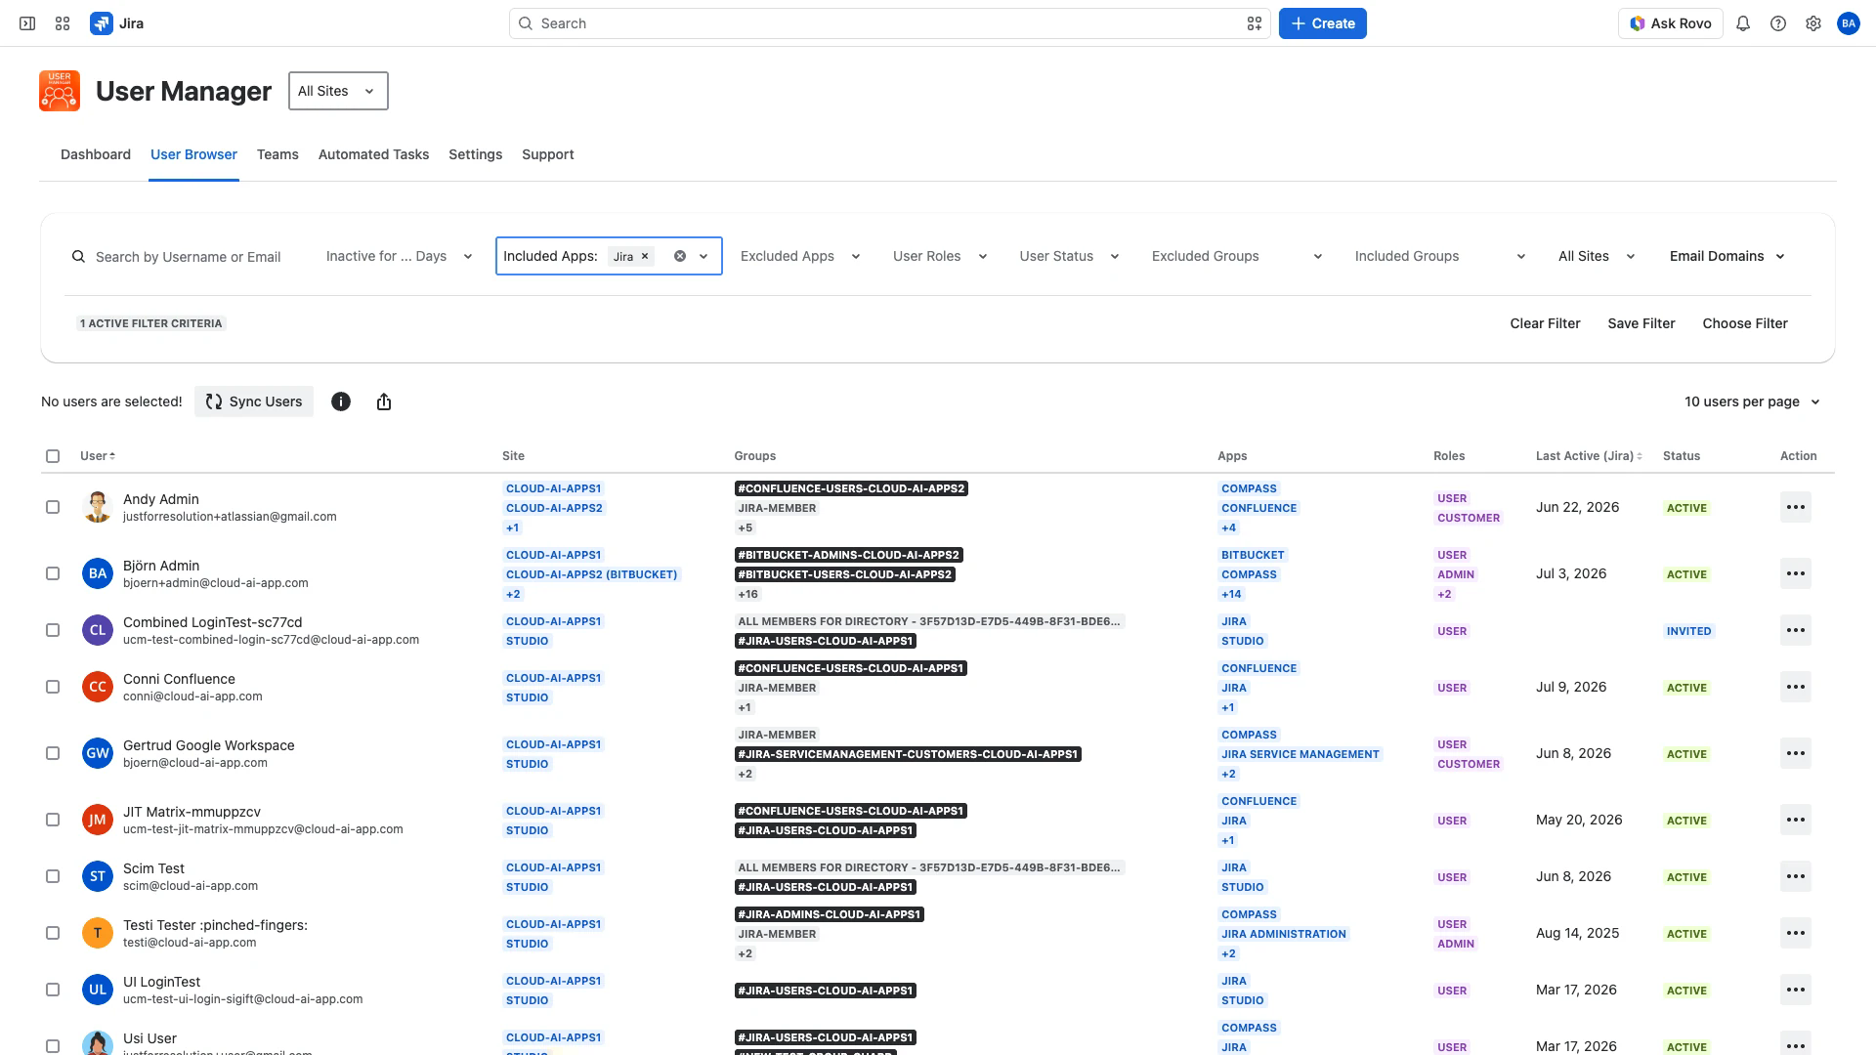The image size is (1876, 1055).
Task: Open actions menu for Conni Confluence
Action: click(1796, 687)
